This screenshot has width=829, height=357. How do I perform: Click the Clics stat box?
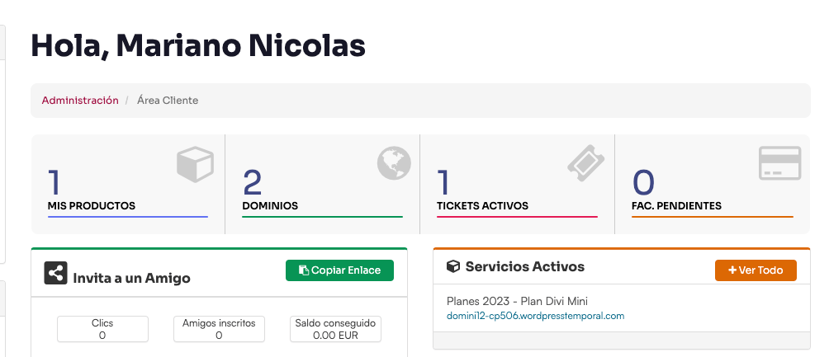click(x=102, y=329)
